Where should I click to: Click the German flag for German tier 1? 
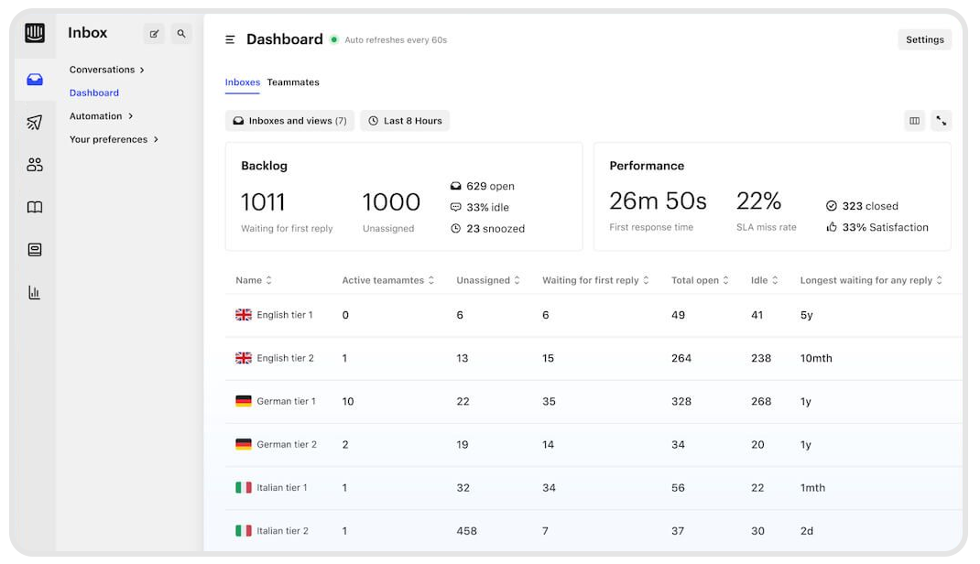243,401
